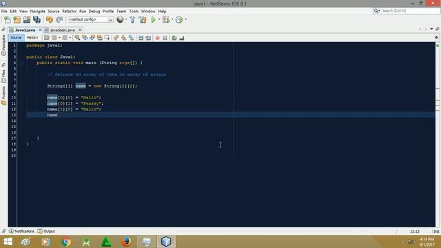Show the opened documents list arrow
The image size is (441, 248).
point(431,29)
